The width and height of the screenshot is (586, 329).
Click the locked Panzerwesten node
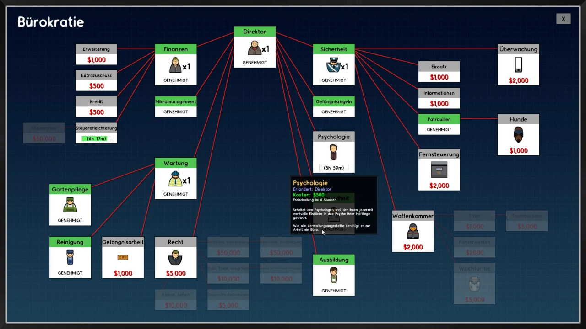474,247
